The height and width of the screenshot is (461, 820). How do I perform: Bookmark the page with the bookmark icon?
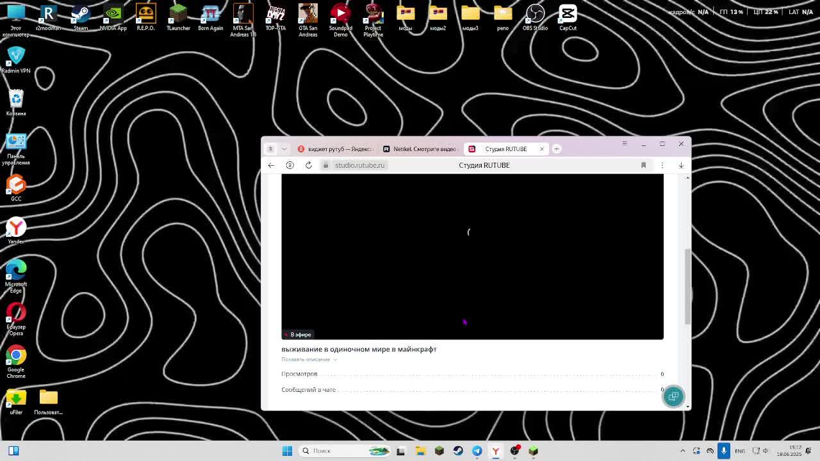(x=643, y=165)
